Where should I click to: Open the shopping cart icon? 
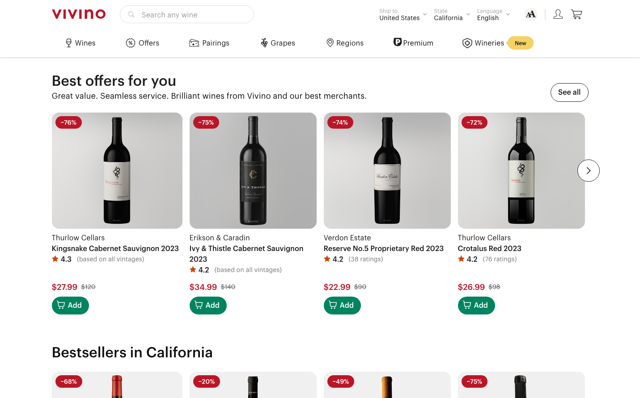pyautogui.click(x=576, y=15)
